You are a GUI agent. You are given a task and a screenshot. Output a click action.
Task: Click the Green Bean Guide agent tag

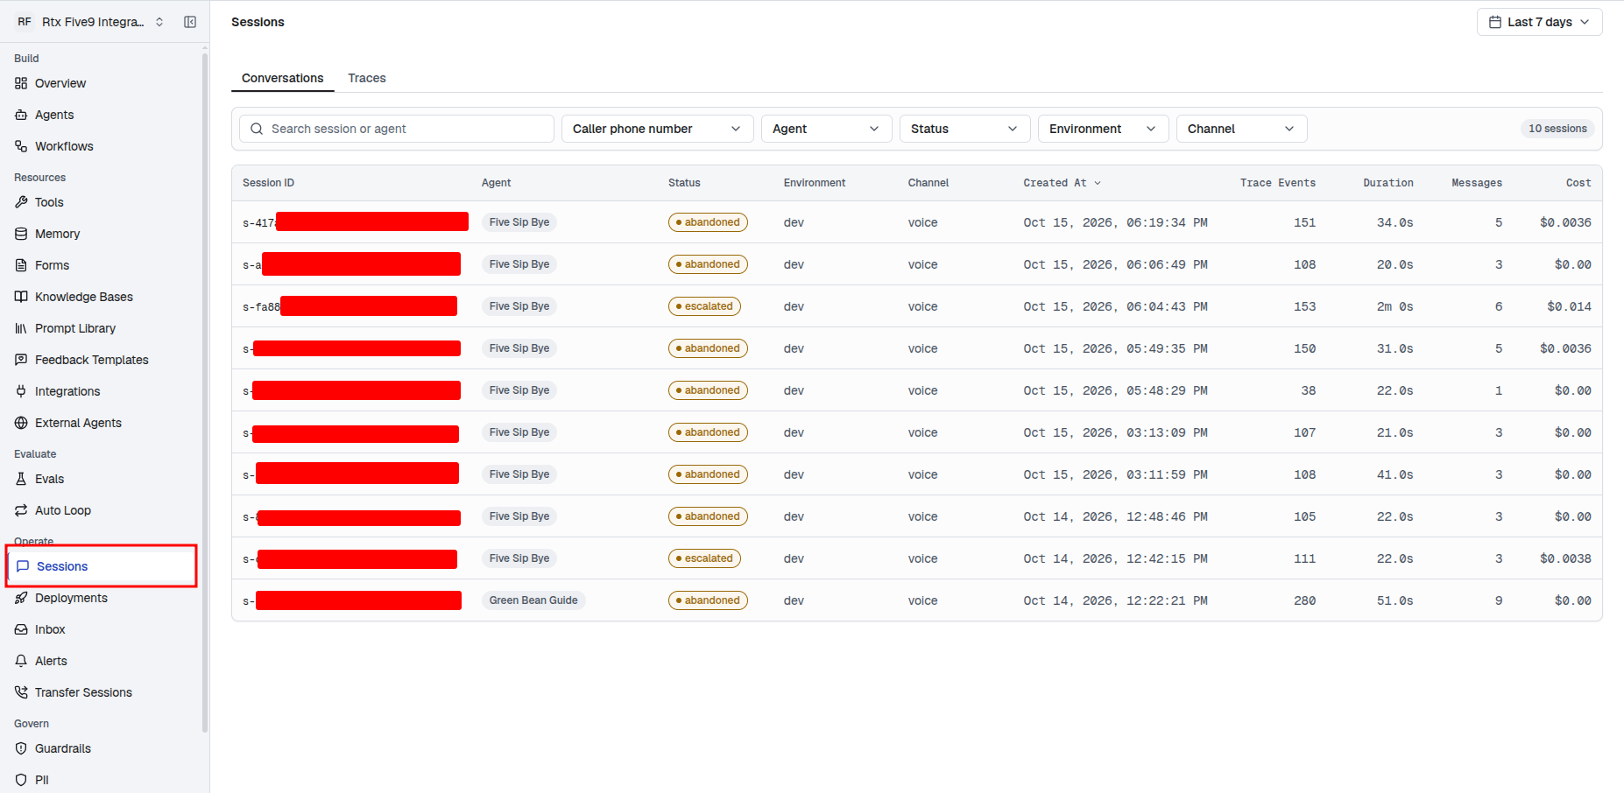point(533,600)
